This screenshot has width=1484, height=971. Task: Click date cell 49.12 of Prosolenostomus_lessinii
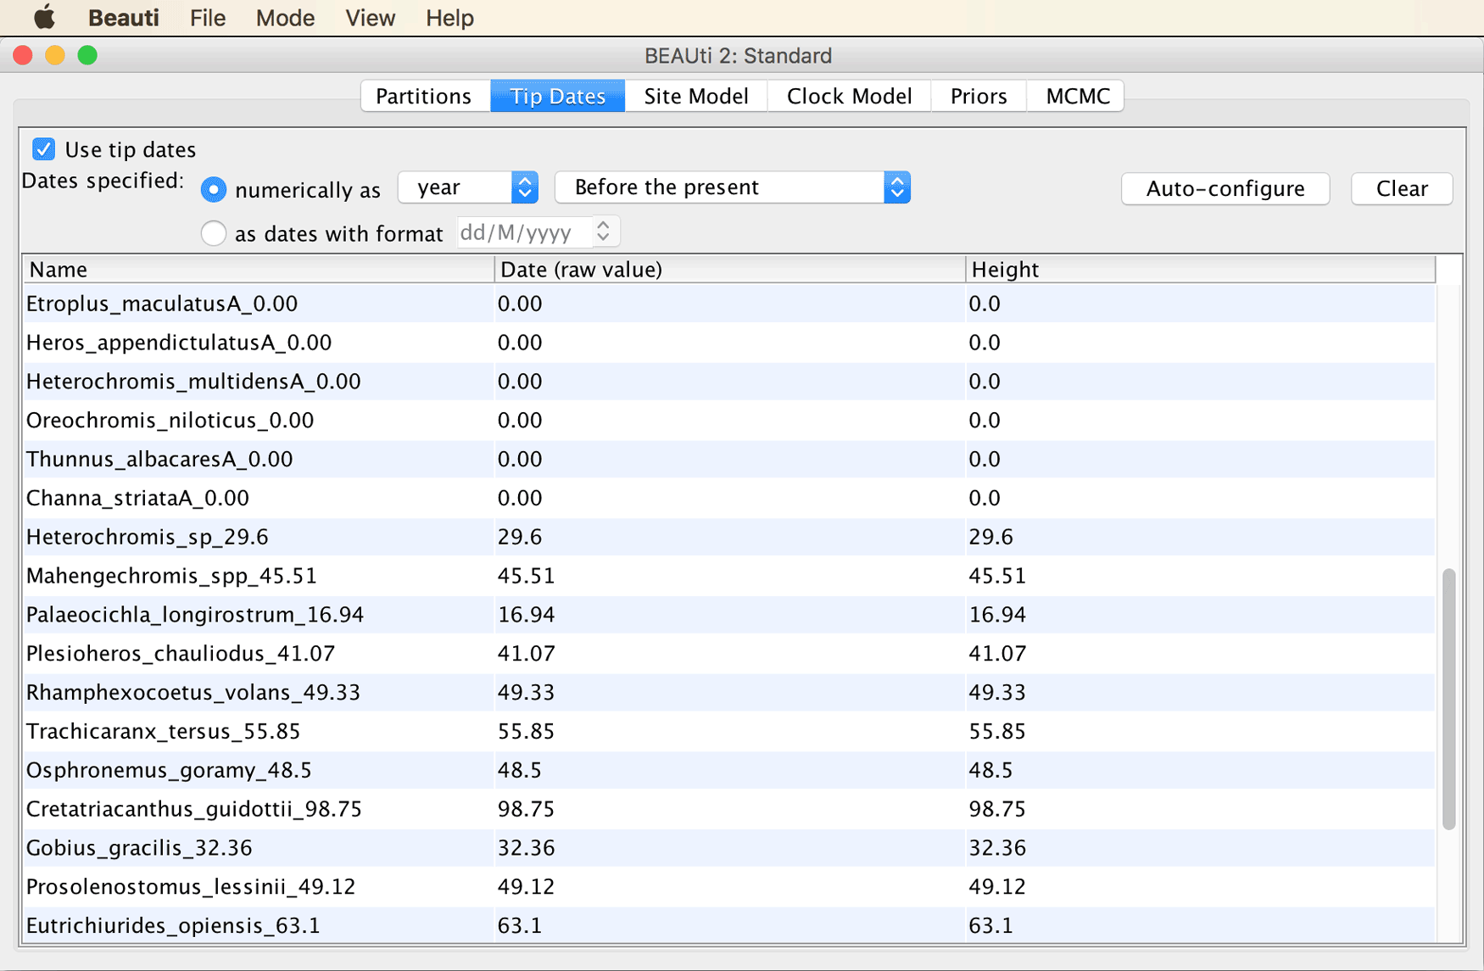click(x=729, y=887)
